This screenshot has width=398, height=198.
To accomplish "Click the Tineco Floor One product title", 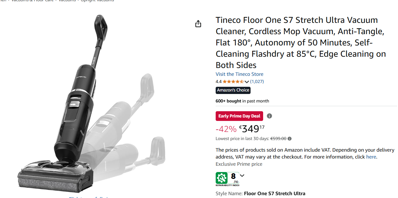I will tap(300, 43).
